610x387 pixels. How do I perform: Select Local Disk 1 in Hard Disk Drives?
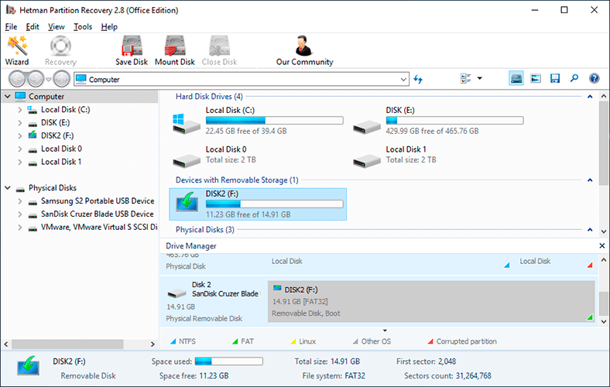[395, 155]
